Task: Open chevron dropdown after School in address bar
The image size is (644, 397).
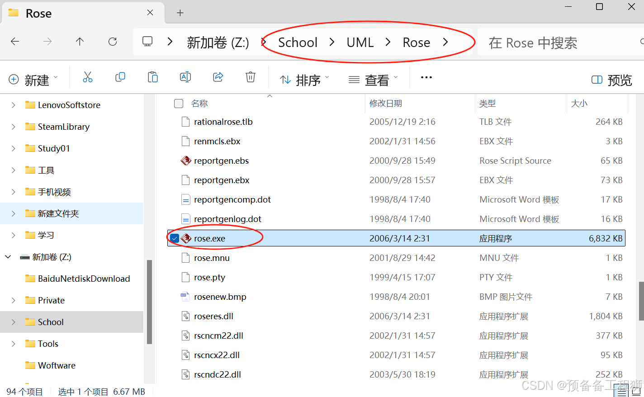Action: (332, 42)
